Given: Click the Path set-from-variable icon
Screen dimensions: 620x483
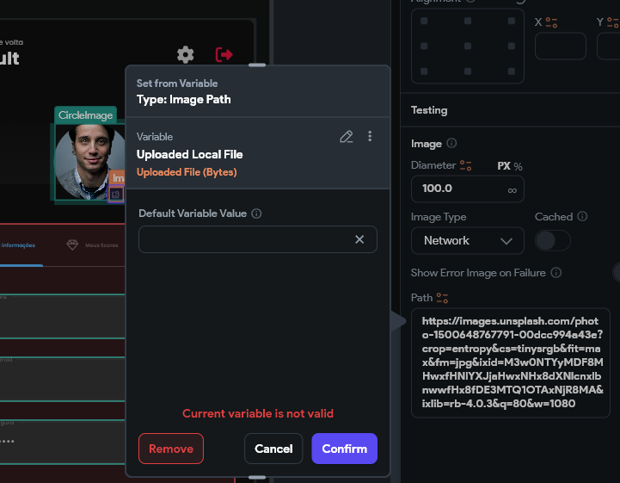Looking at the screenshot, I should pyautogui.click(x=443, y=298).
